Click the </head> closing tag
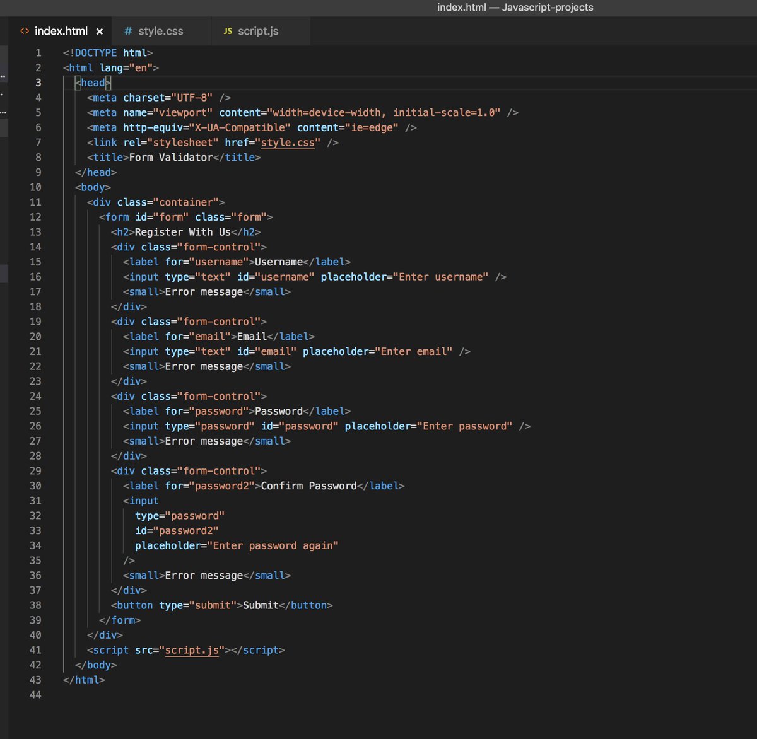 point(96,172)
